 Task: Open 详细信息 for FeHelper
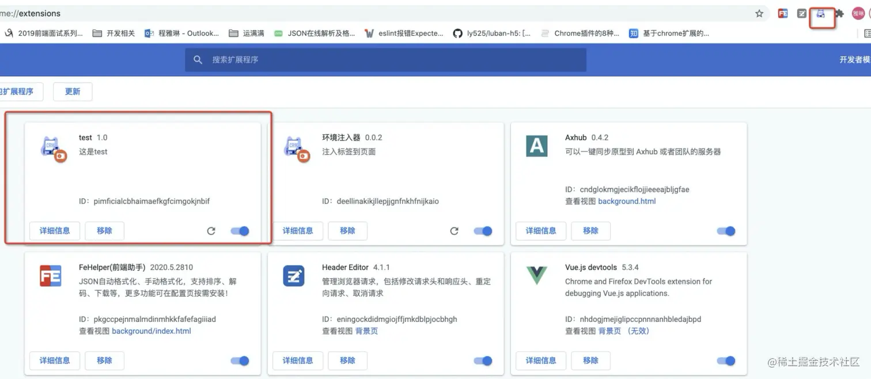click(x=55, y=361)
